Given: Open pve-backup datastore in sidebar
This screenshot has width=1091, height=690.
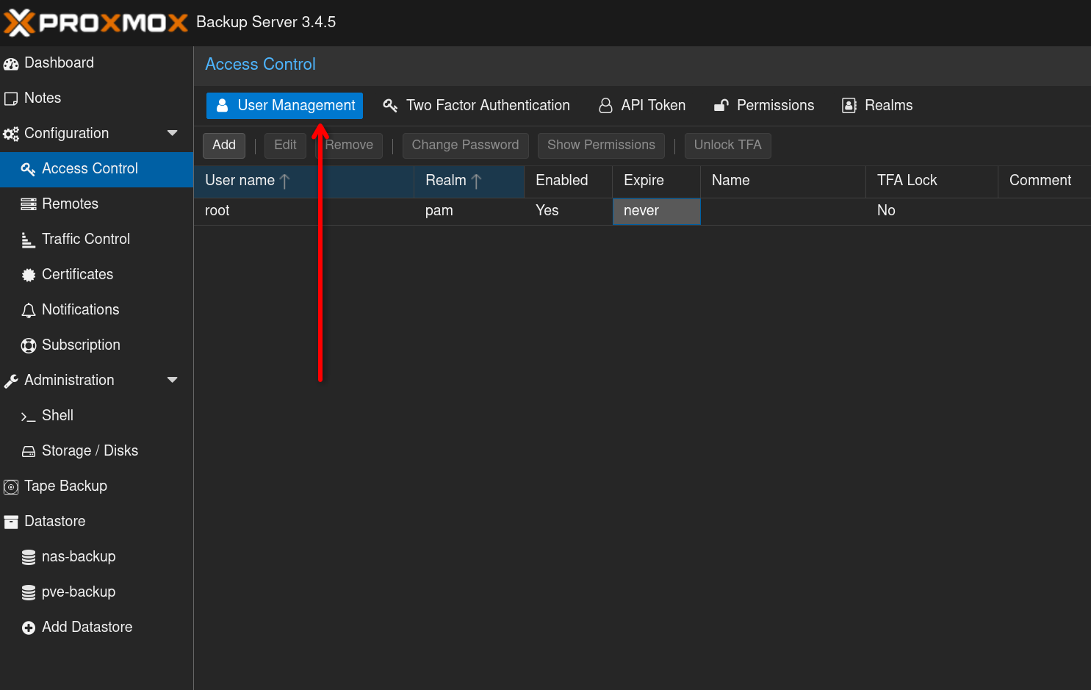Looking at the screenshot, I should coord(79,592).
